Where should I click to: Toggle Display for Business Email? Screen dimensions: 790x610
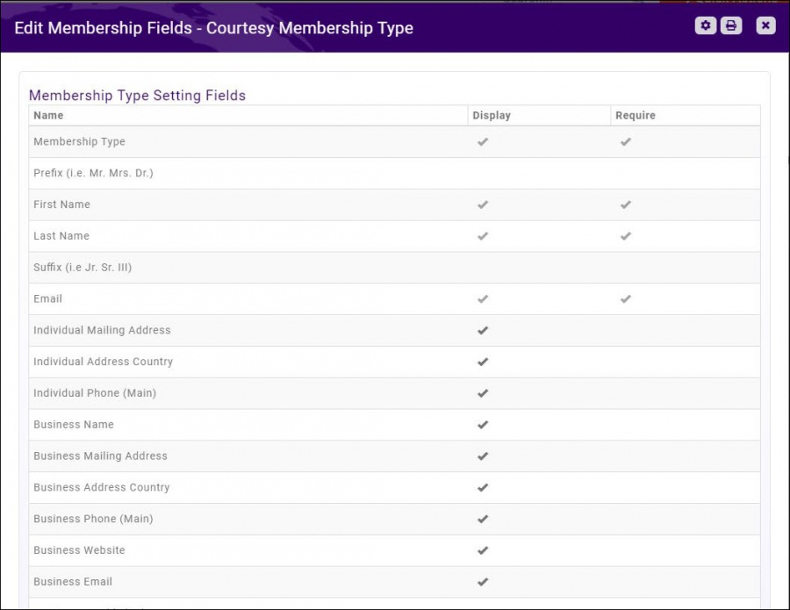[482, 582]
